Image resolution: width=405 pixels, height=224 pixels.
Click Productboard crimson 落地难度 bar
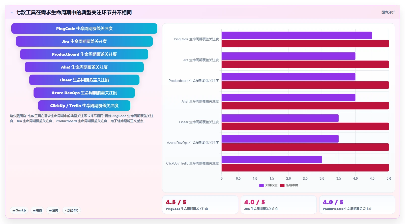point(305,85)
